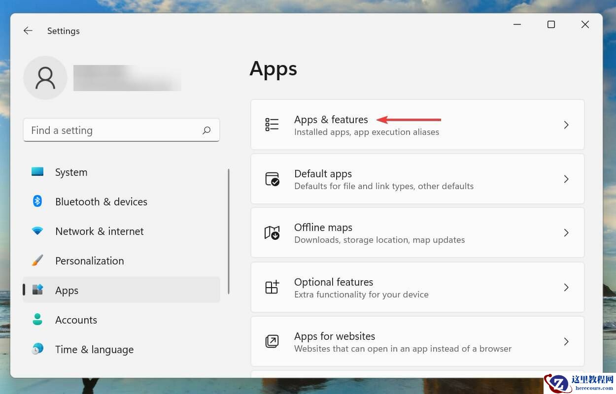Image resolution: width=616 pixels, height=394 pixels.
Task: Click the Network wifi icon
Action: pyautogui.click(x=37, y=231)
